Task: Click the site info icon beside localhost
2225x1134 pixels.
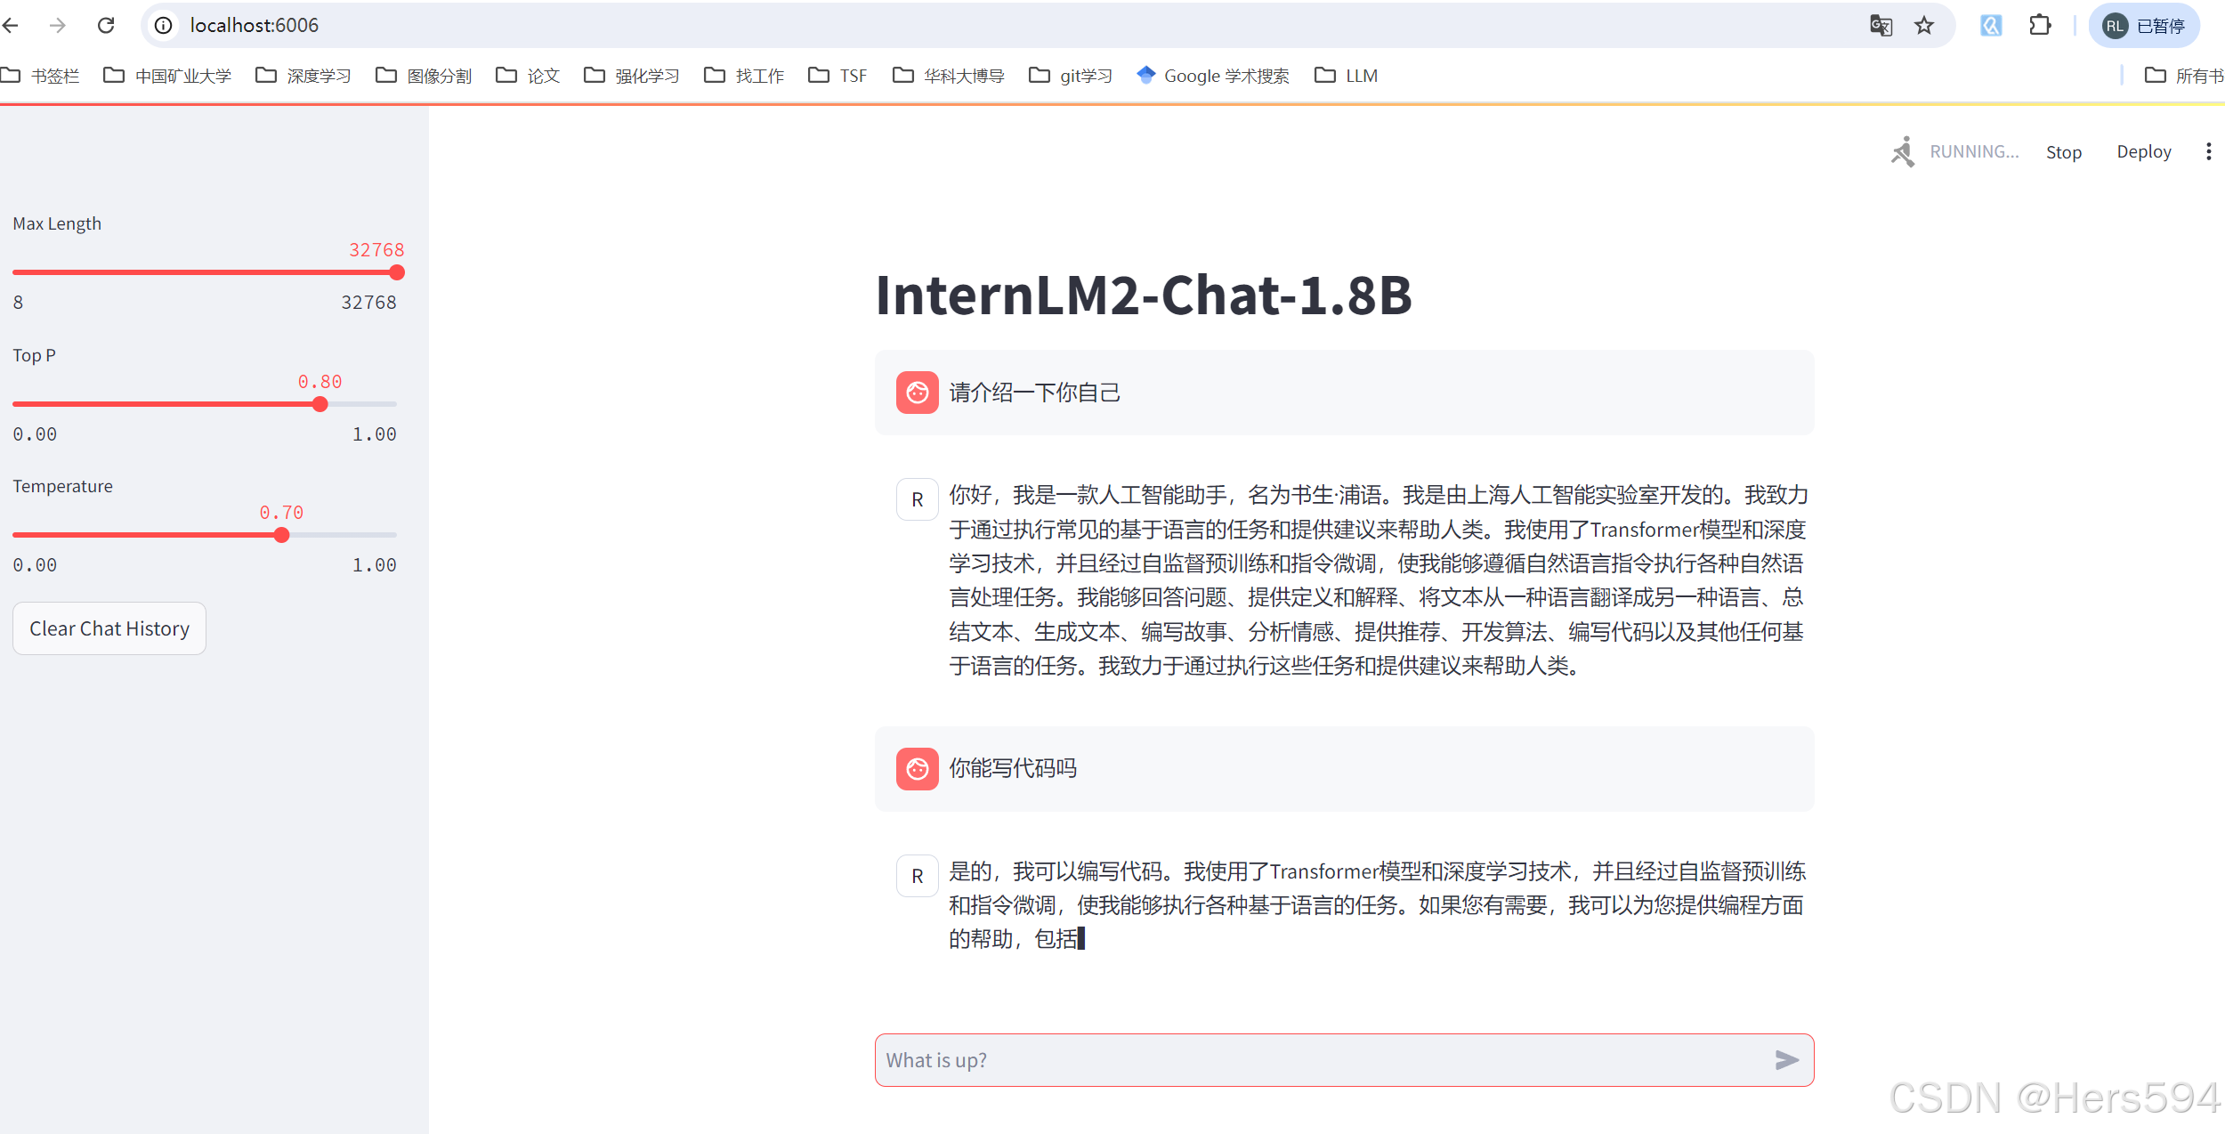Action: (164, 25)
